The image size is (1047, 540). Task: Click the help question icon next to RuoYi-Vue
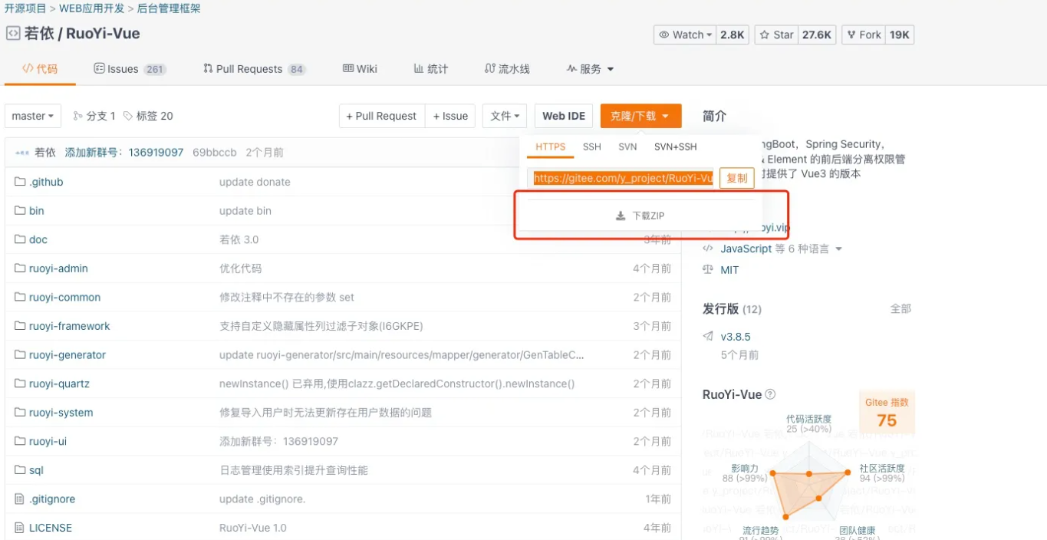click(770, 395)
